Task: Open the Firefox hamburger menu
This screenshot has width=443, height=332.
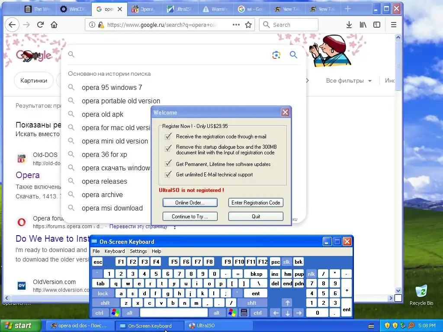Action: (394, 25)
